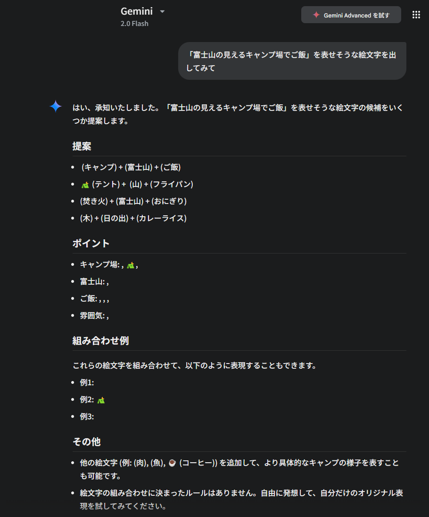Click the divider line under 提案
429x517 pixels.
click(x=238, y=156)
